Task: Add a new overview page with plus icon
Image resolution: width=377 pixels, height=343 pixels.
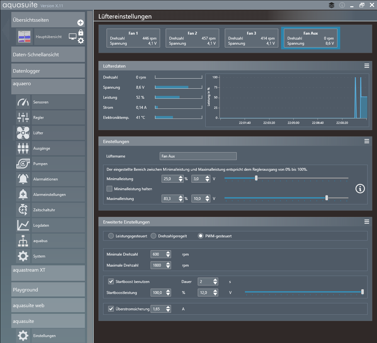Action: click(80, 23)
